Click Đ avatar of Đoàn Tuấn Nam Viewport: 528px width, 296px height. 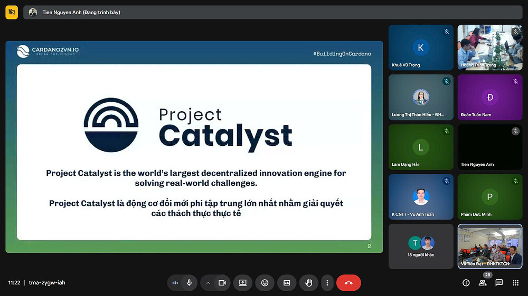pos(490,97)
